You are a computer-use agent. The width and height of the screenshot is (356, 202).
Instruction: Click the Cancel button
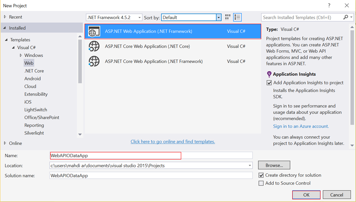[x=337, y=195]
